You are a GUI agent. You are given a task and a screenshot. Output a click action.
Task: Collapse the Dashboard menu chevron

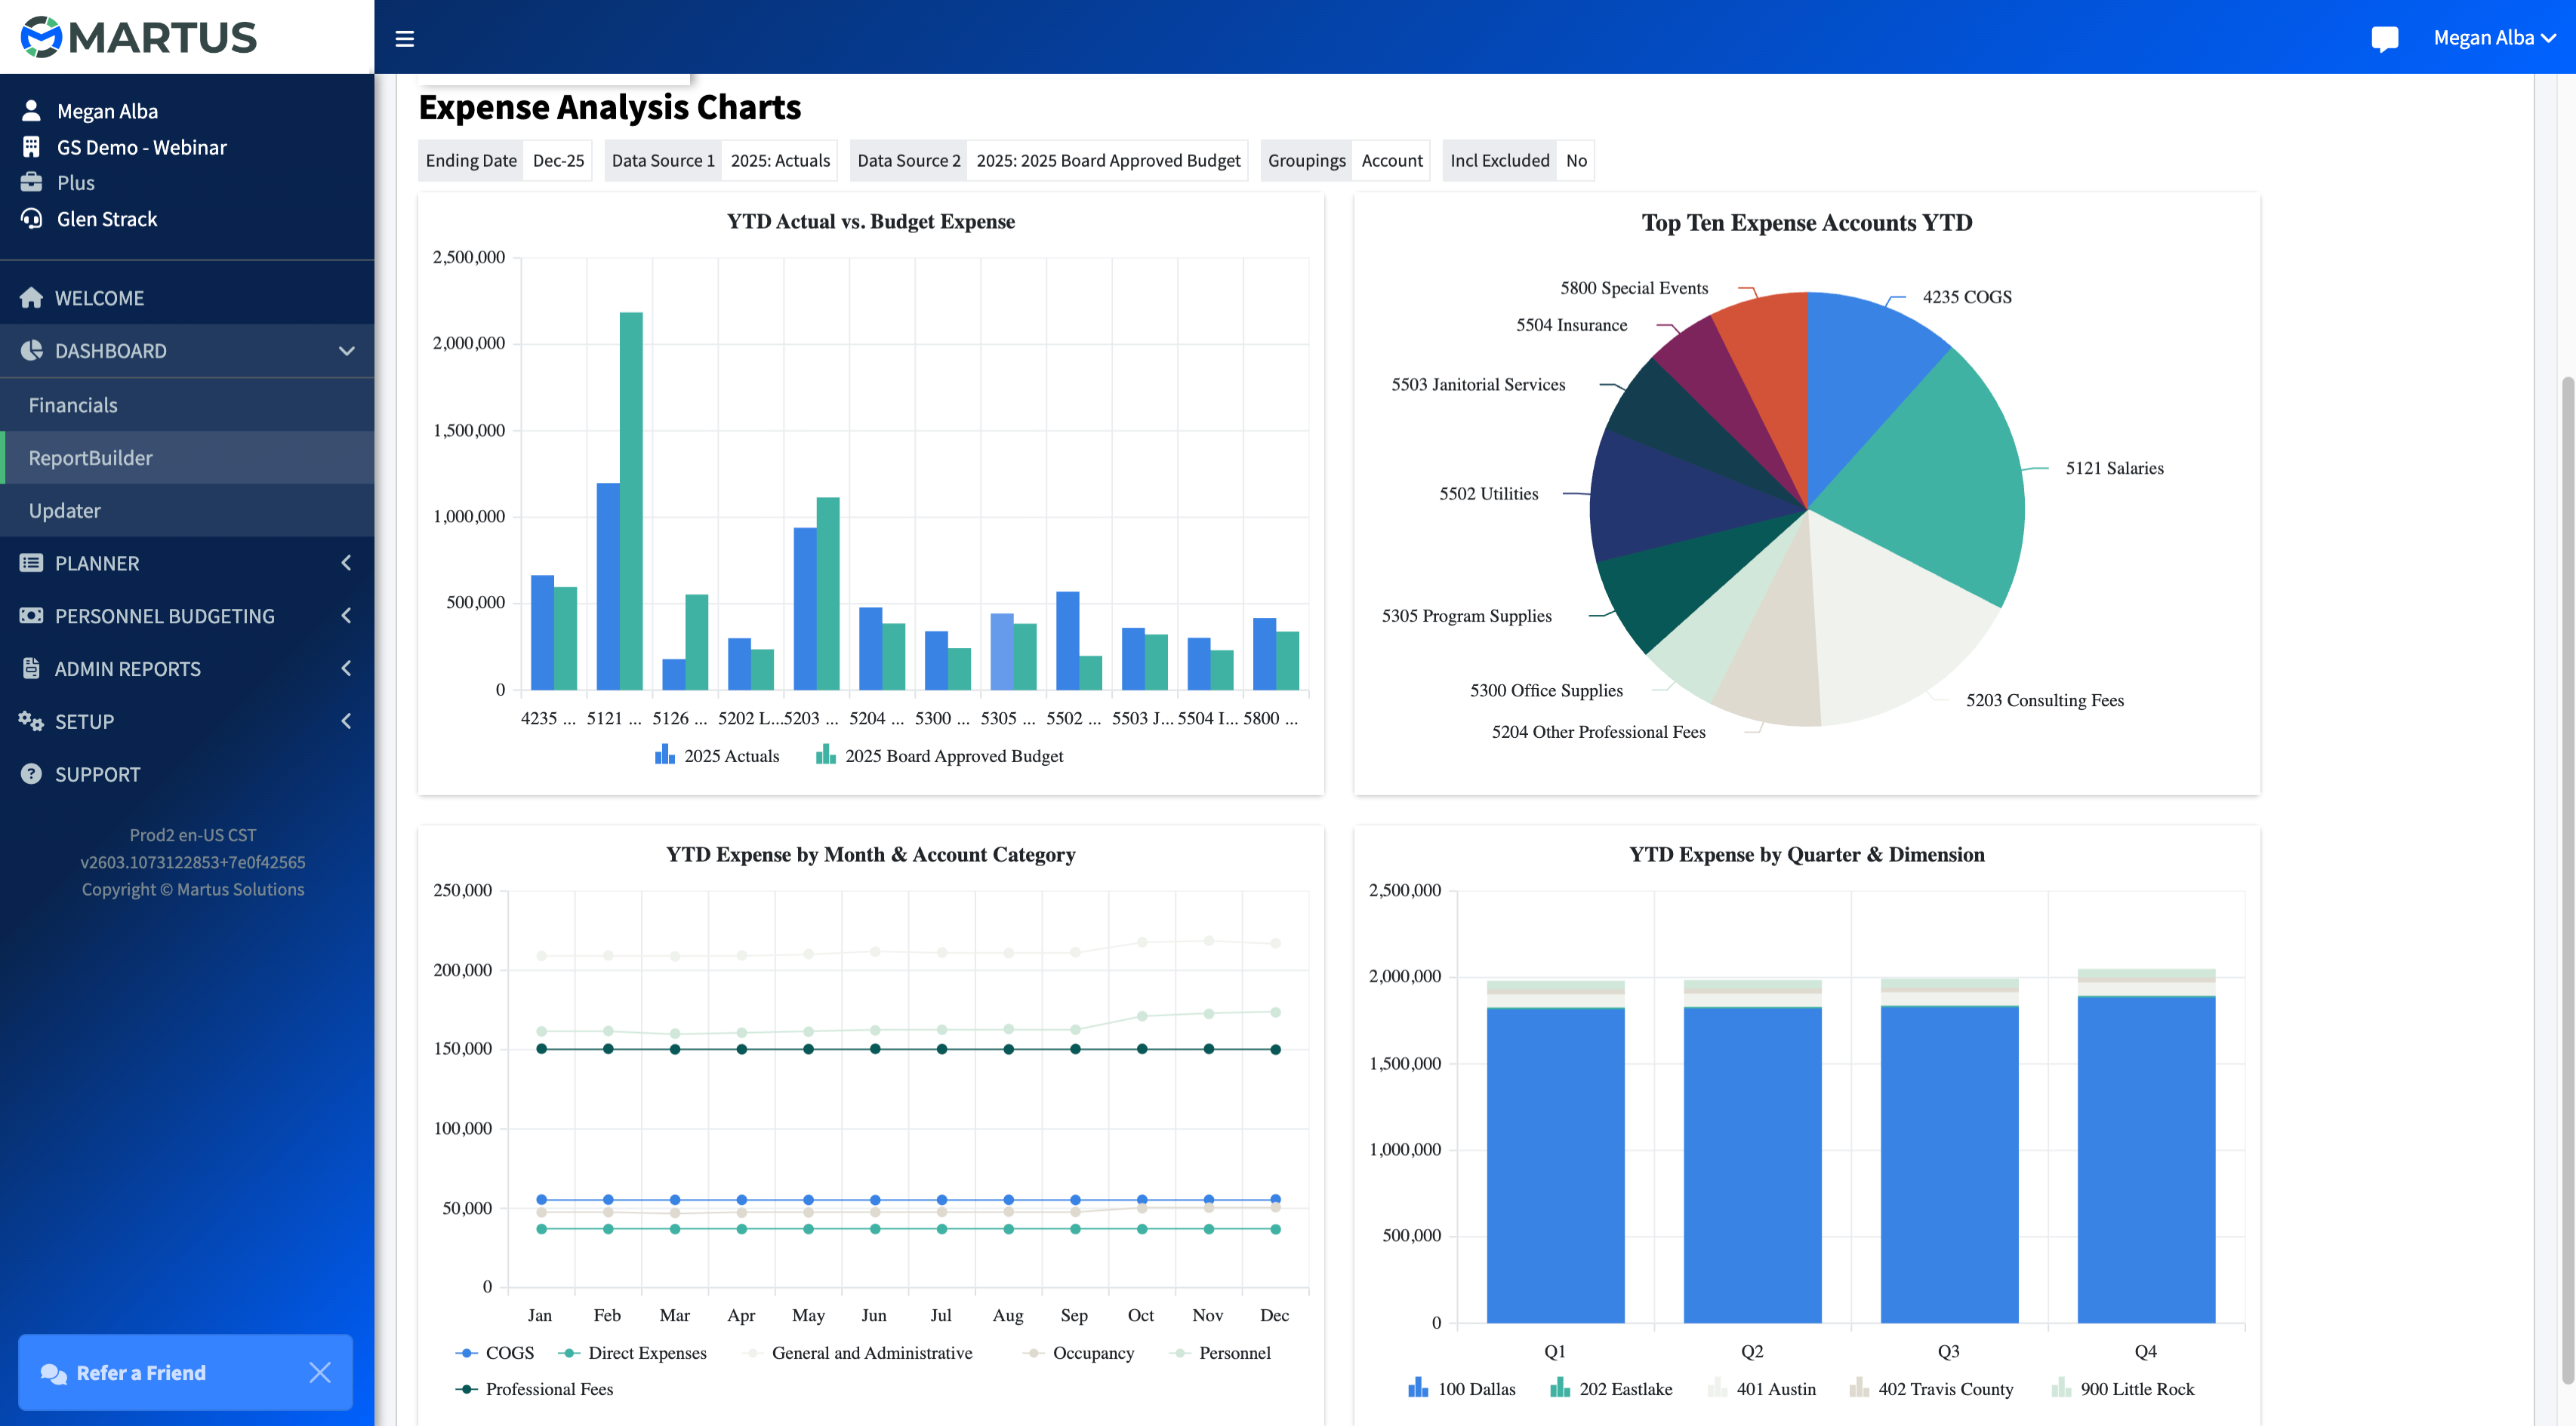347,351
